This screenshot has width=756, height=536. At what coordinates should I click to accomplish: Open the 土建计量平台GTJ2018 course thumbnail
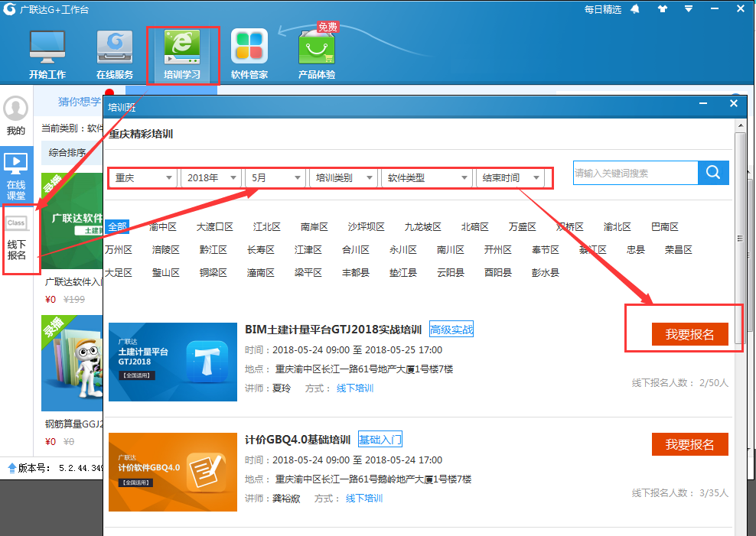coord(173,362)
